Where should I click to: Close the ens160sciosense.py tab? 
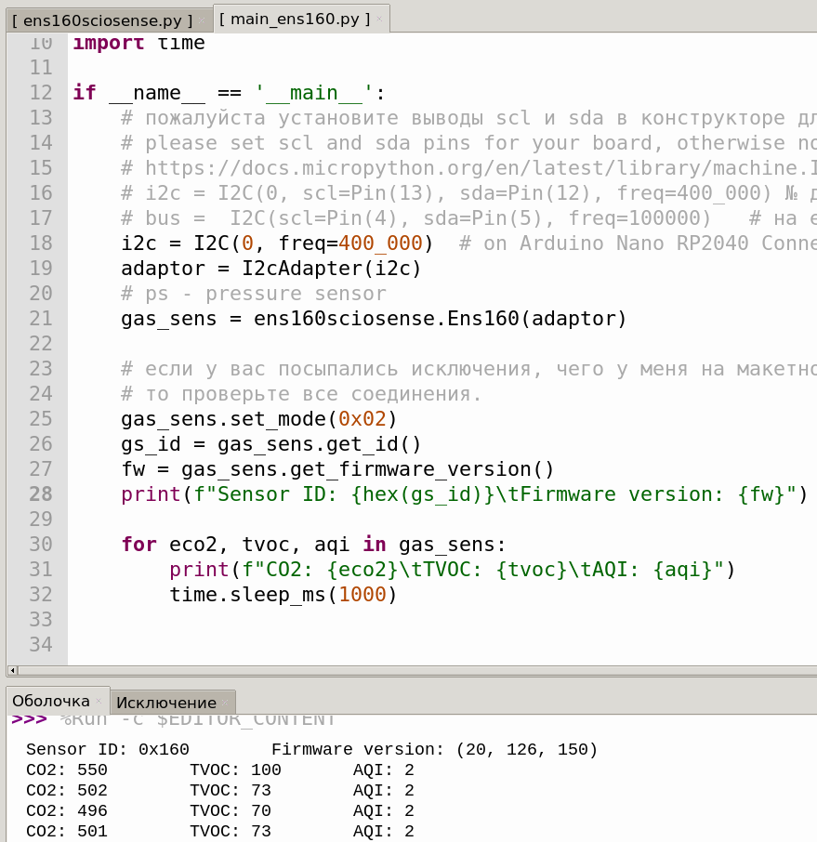click(x=202, y=20)
